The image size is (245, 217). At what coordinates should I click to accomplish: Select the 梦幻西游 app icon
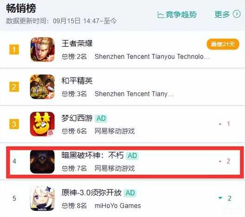coord(42,124)
